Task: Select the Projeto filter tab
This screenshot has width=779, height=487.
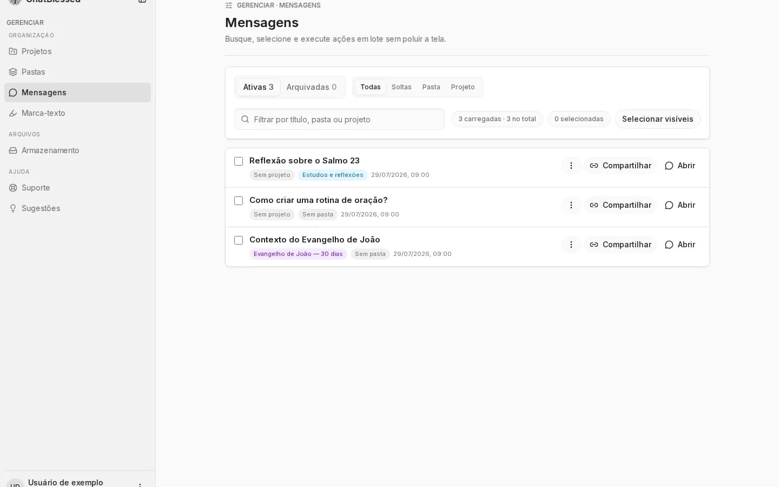Action: point(463,87)
